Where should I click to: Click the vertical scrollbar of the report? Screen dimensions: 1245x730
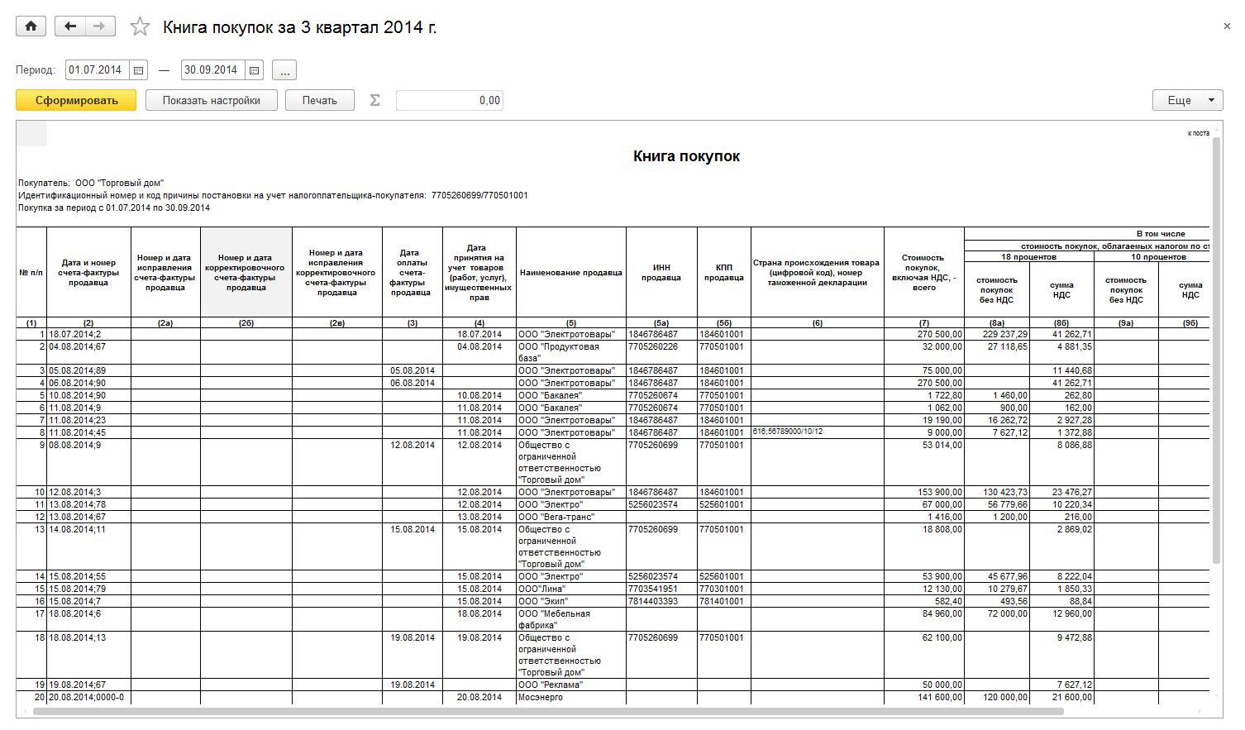1216,351
